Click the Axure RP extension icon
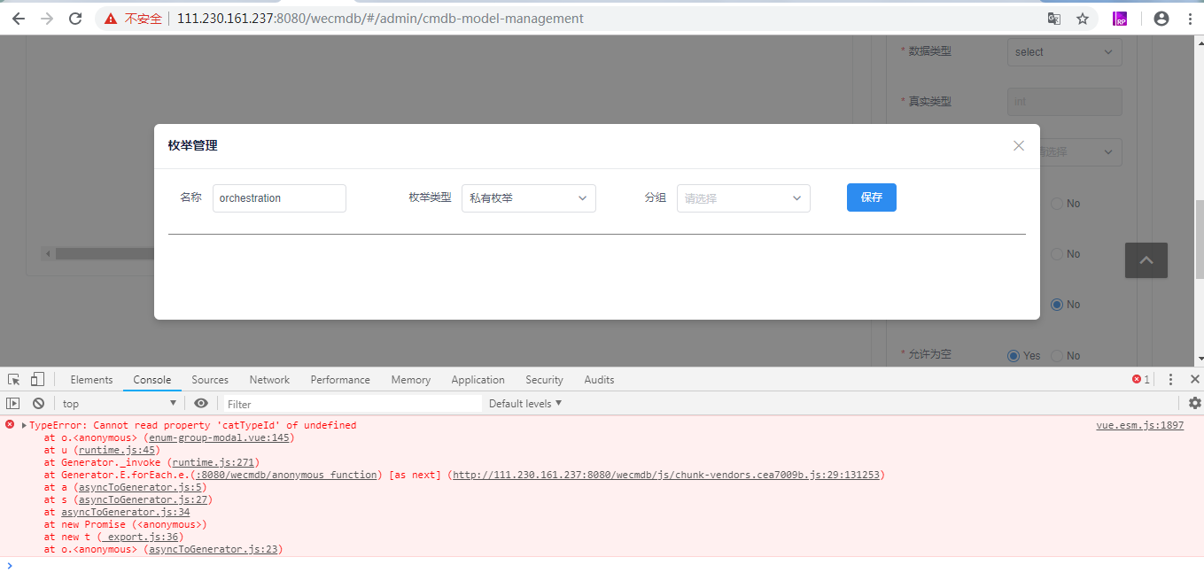Viewport: 1204px width, 588px height. tap(1120, 18)
